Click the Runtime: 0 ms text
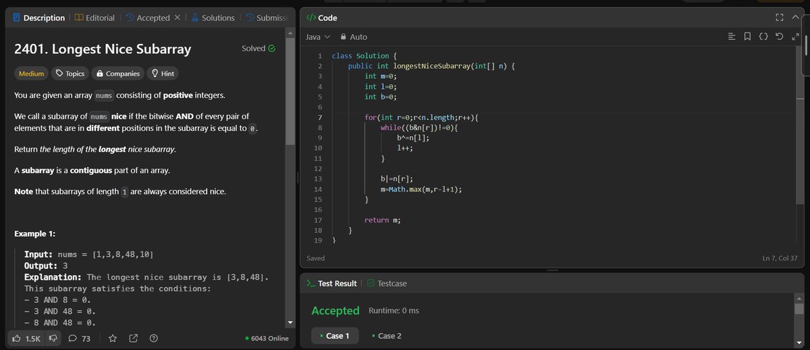The width and height of the screenshot is (810, 350). click(x=394, y=311)
